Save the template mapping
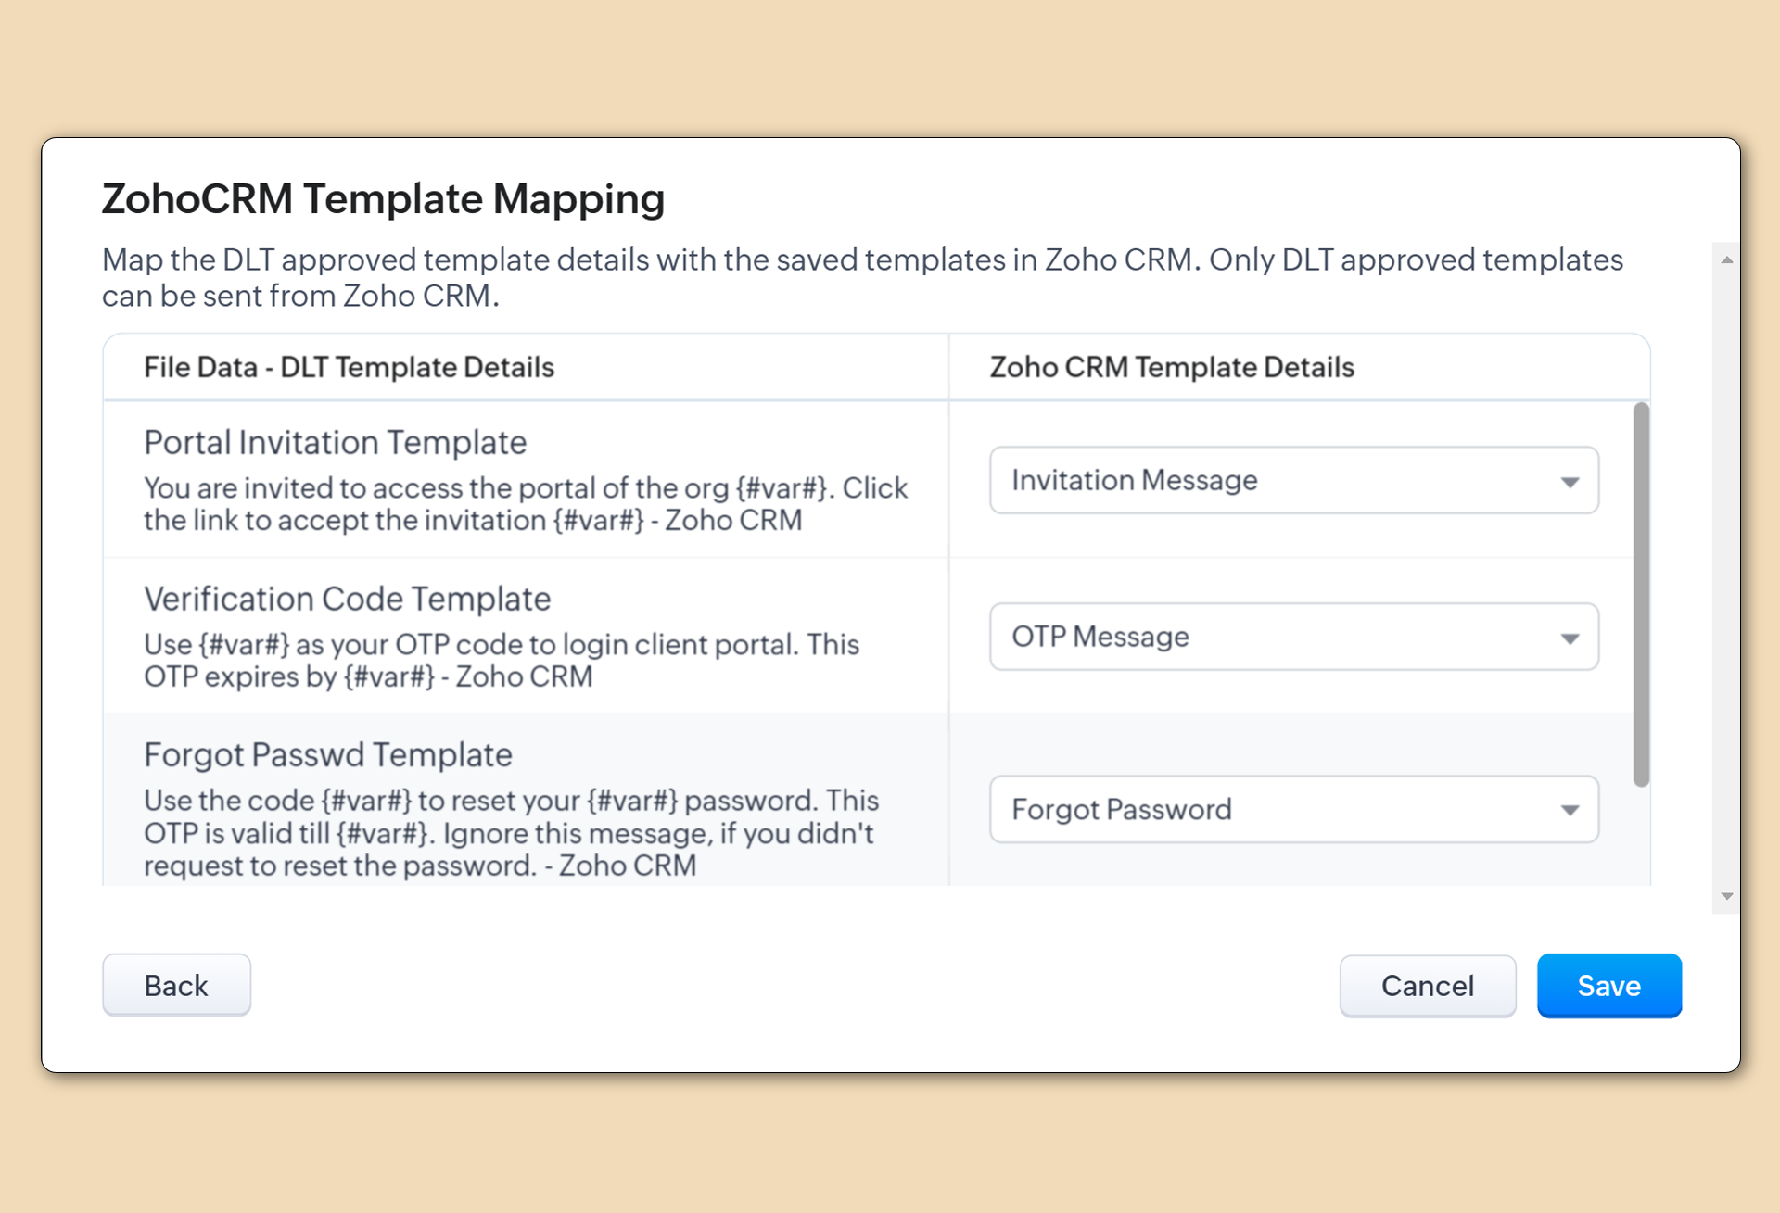The height and width of the screenshot is (1213, 1780). 1608,986
